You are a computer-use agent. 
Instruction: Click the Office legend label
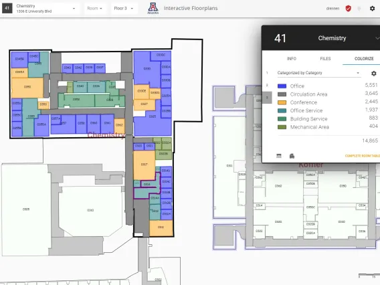[x=297, y=86]
